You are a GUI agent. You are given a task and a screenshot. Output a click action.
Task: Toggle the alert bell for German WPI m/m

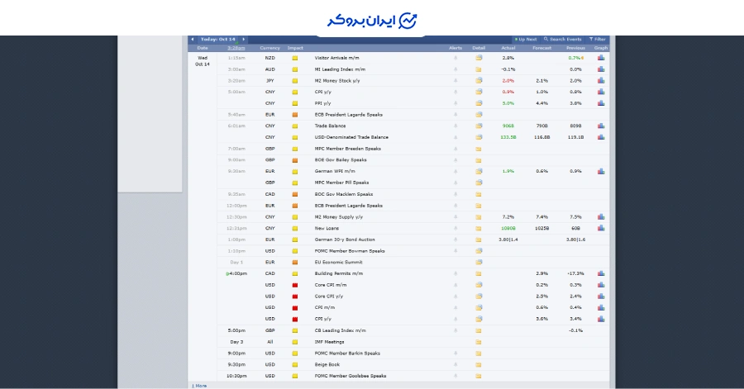pyautogui.click(x=455, y=171)
